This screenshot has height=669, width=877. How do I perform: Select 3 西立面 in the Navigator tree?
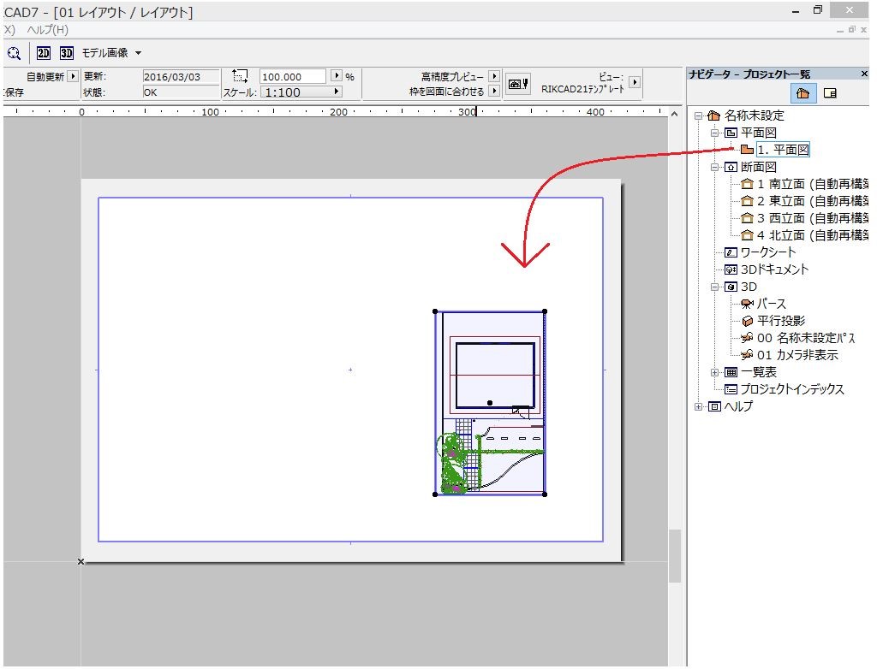(814, 218)
